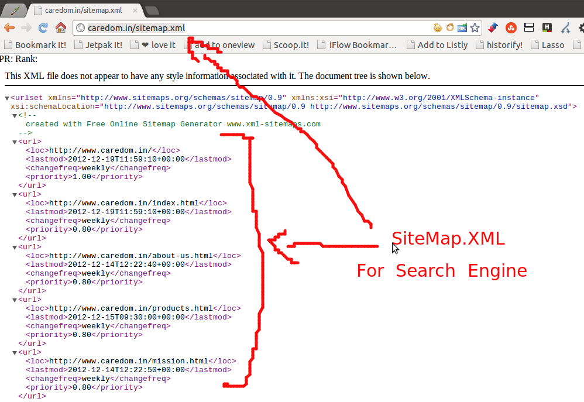Screen dimensions: 584x402
Task: Click the Scoop.it! bookmarklet
Action: coord(286,45)
